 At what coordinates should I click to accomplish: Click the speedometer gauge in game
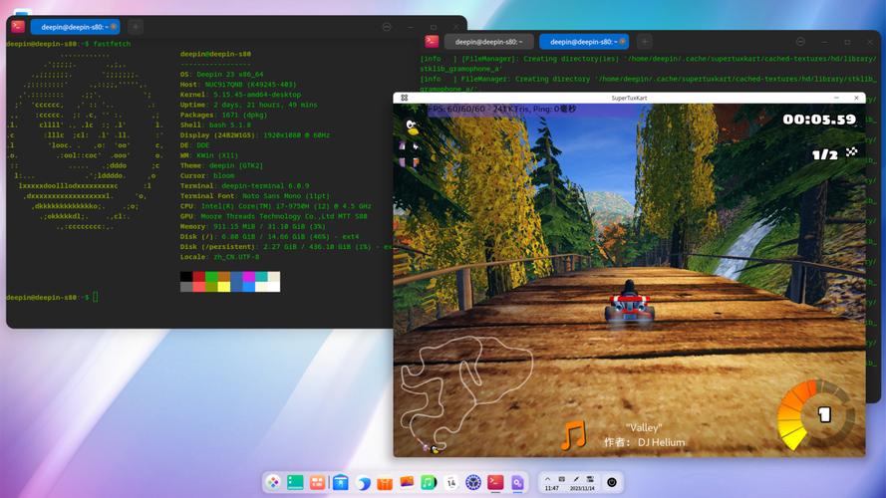coord(814,415)
